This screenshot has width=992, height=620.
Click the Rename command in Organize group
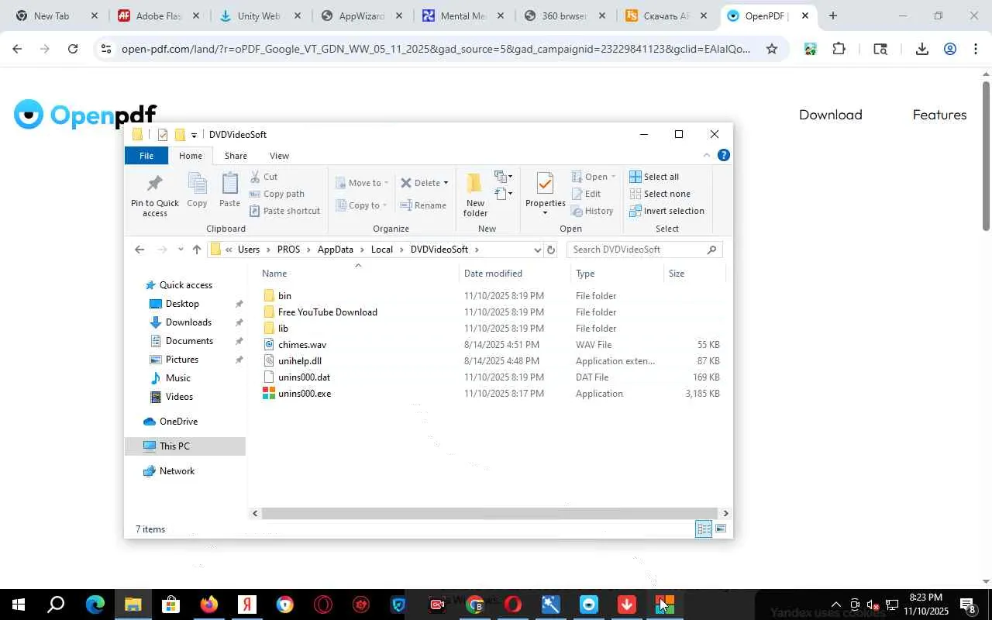point(422,205)
